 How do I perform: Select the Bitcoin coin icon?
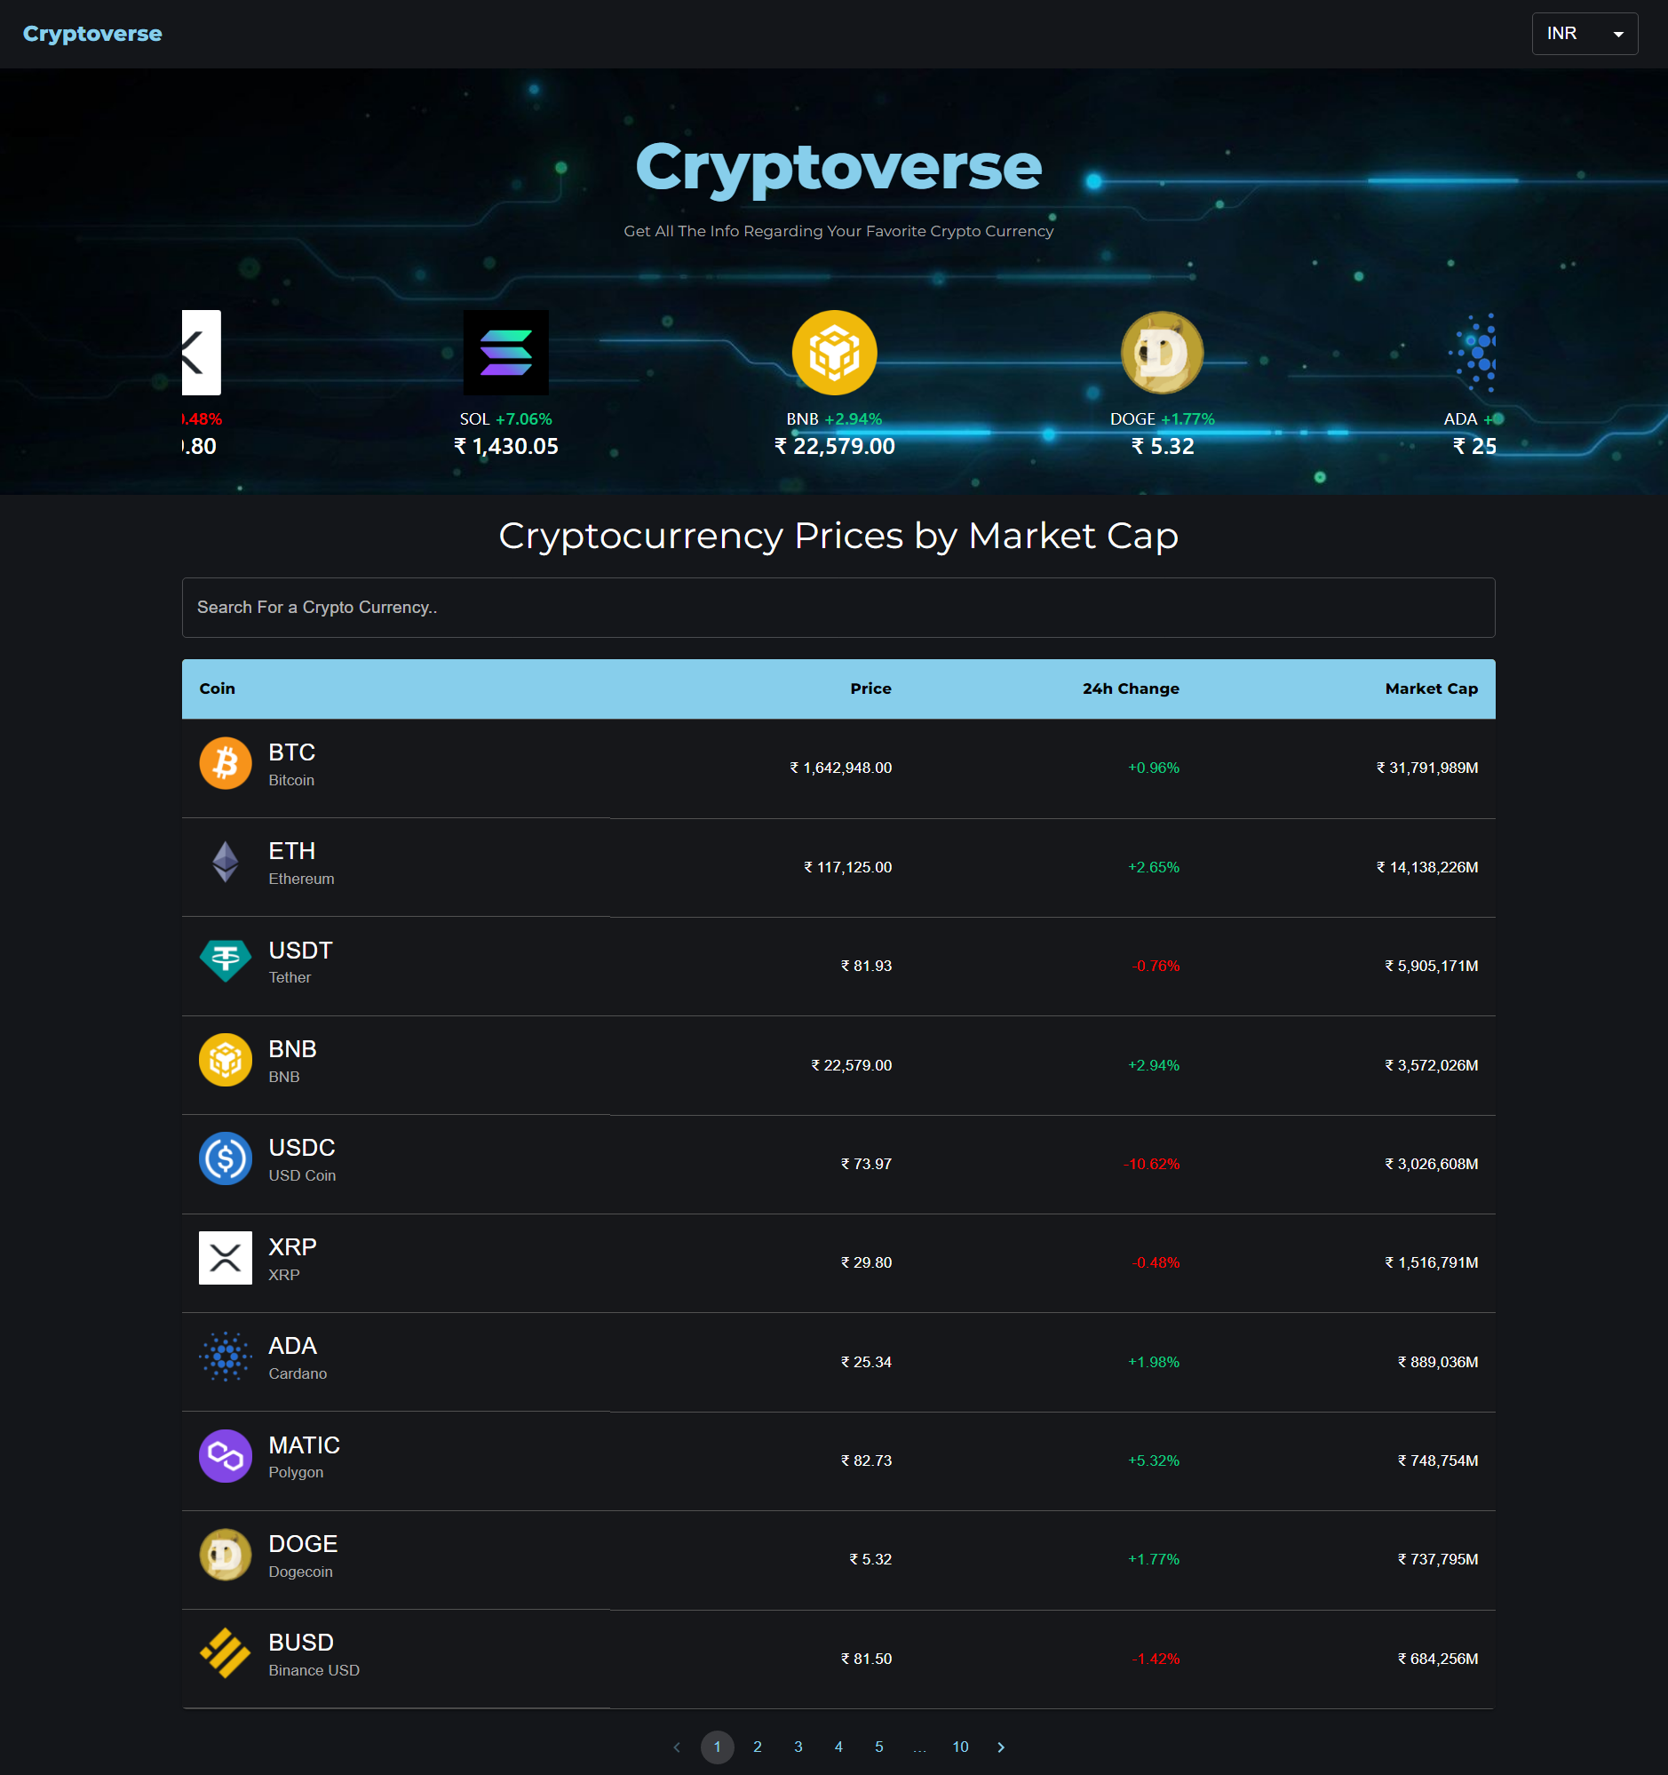point(225,763)
